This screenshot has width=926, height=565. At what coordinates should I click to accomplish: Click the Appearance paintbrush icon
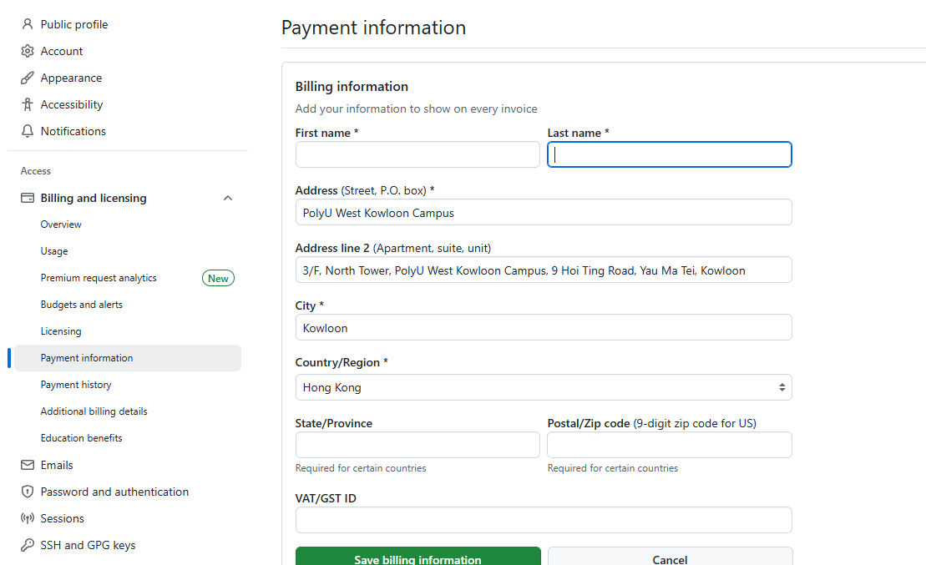(28, 78)
